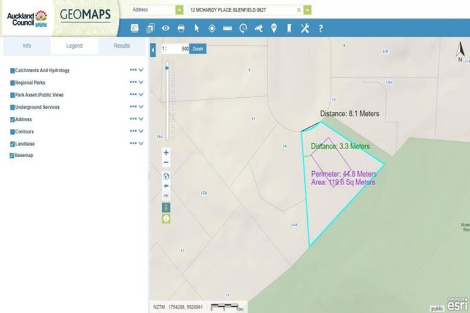This screenshot has height=313, width=470.
Task: Click the help question mark icon
Action: 320,28
